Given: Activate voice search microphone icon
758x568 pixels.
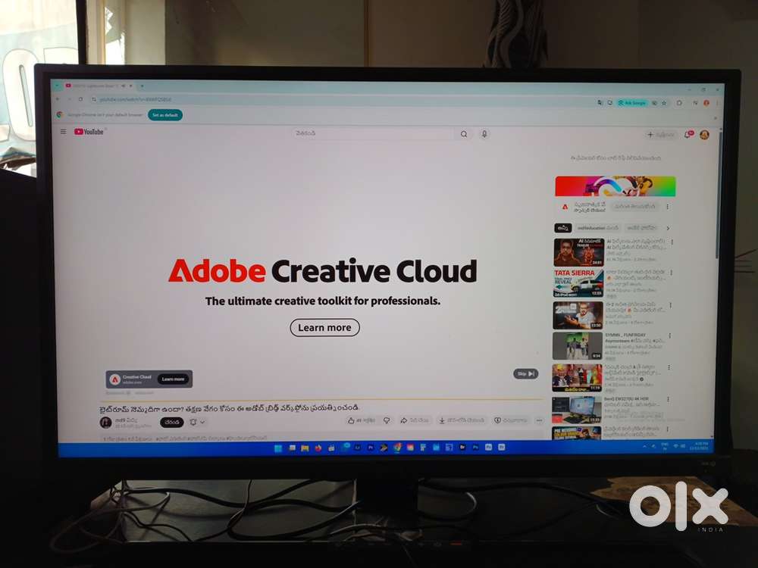Looking at the screenshot, I should point(484,134).
